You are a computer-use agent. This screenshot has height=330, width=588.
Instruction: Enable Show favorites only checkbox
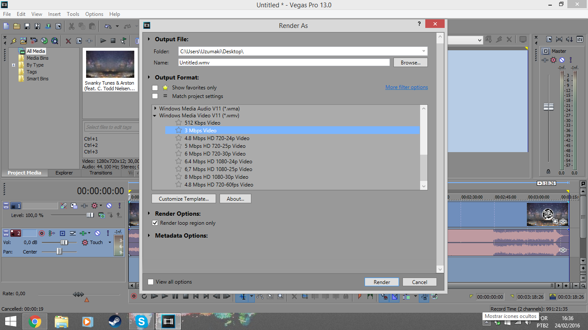(155, 88)
